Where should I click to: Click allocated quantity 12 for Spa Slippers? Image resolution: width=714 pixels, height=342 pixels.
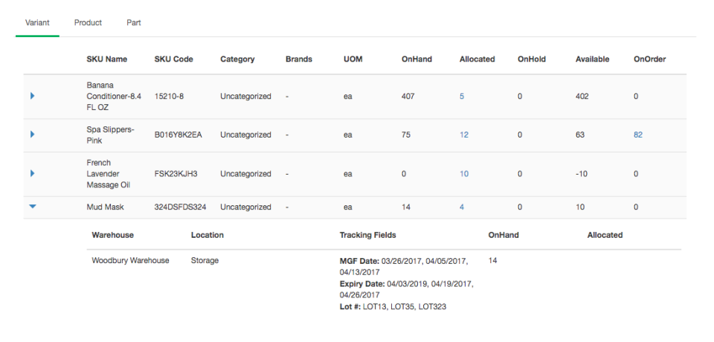[464, 135]
